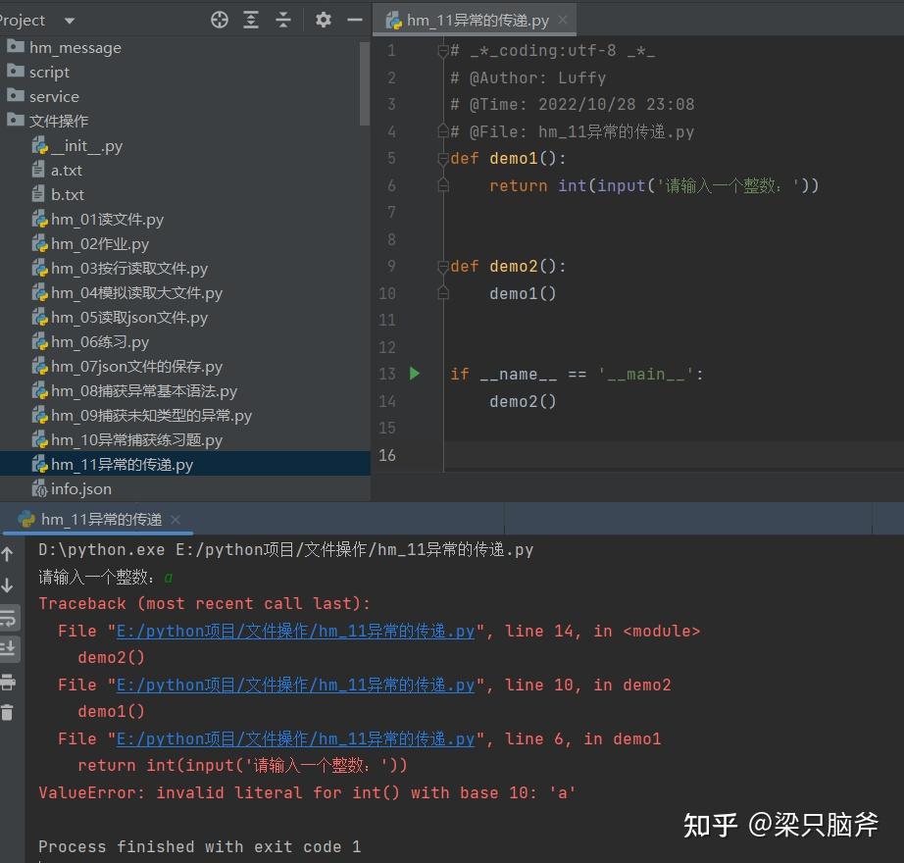Screen dimensions: 904x863
Task: Toggle the fold marker beside def demo1
Action: (x=443, y=159)
